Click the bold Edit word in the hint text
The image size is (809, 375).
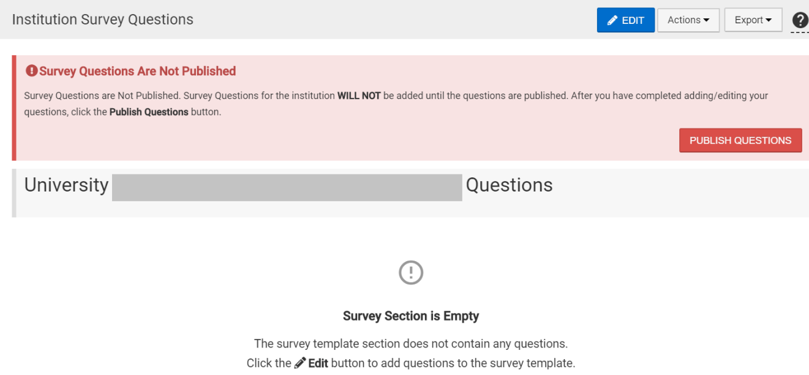pos(318,363)
